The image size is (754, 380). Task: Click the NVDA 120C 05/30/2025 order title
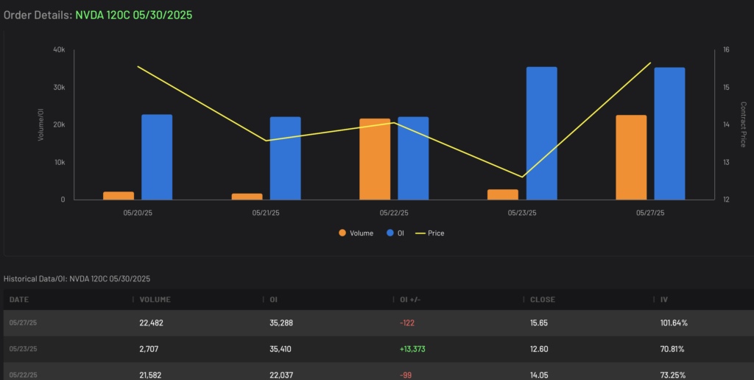pyautogui.click(x=134, y=15)
